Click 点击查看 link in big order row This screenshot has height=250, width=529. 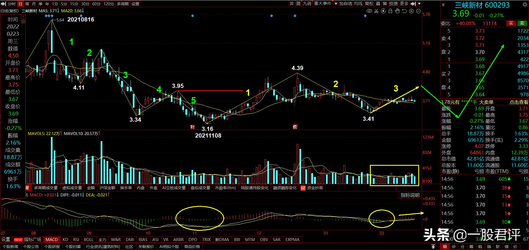click(519, 102)
